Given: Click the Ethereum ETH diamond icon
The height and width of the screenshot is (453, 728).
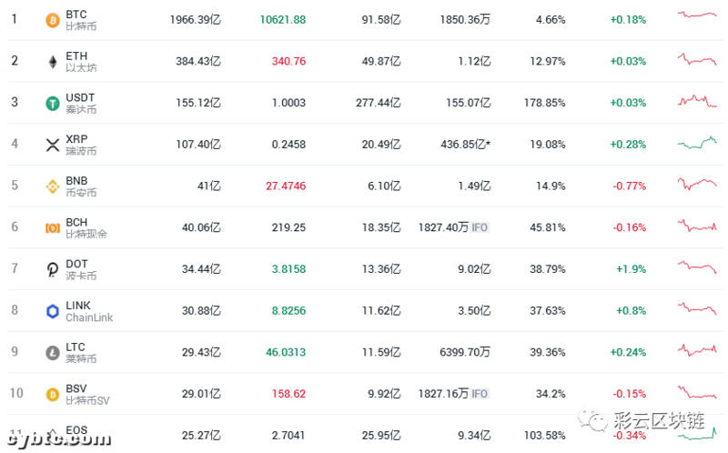Looking at the screenshot, I should click(x=53, y=61).
